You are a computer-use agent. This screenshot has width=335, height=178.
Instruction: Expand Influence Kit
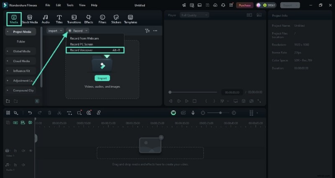8,71
